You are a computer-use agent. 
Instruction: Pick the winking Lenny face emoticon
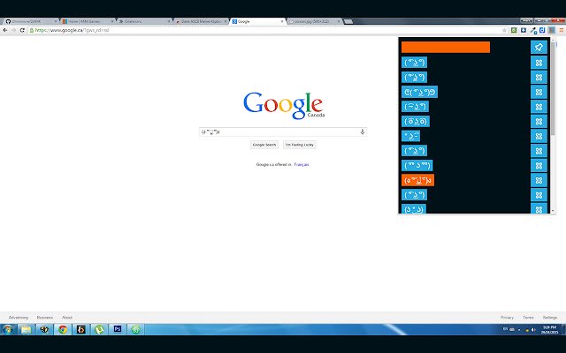tap(415, 107)
